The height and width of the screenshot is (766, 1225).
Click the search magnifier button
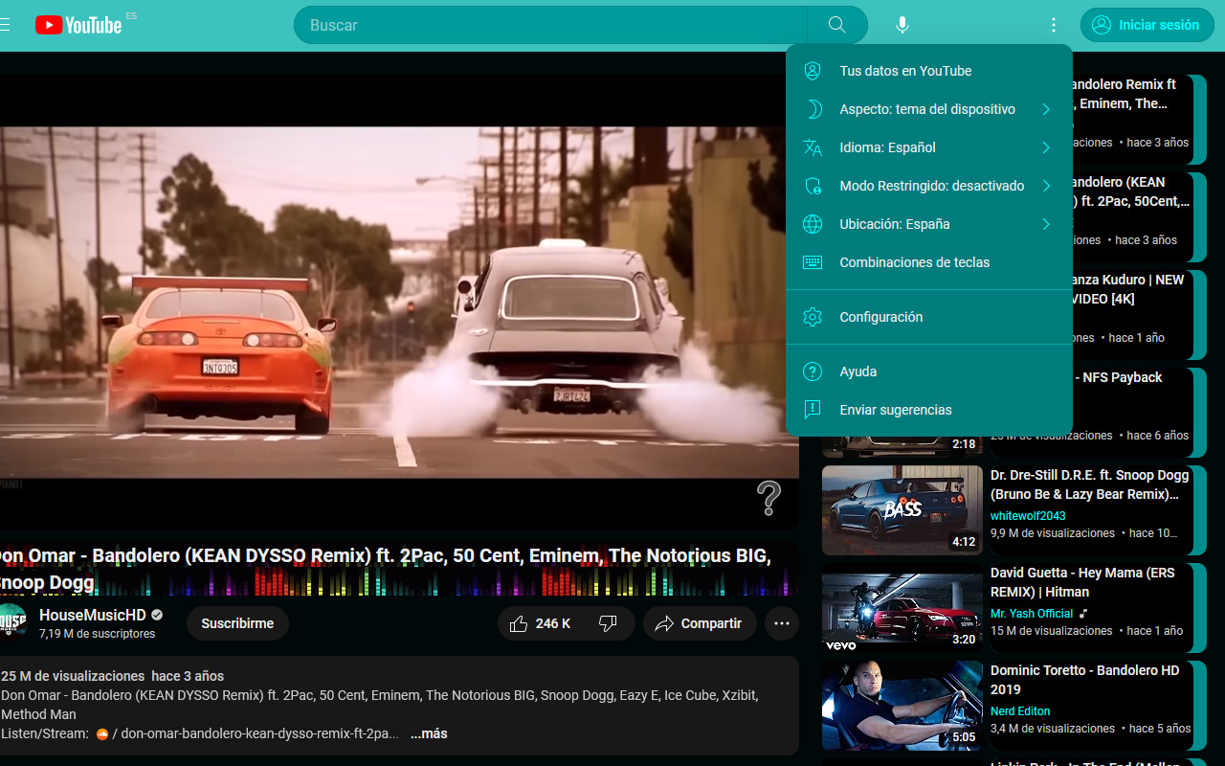pyautogui.click(x=837, y=25)
